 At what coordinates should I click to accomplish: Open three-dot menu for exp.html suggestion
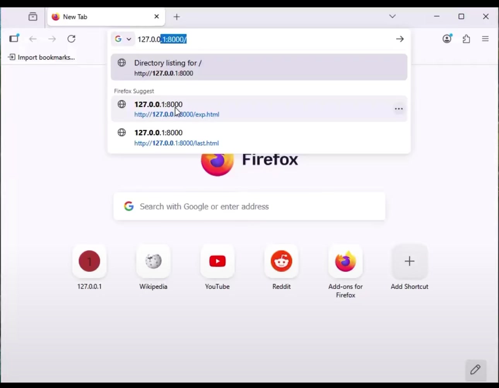pyautogui.click(x=399, y=109)
